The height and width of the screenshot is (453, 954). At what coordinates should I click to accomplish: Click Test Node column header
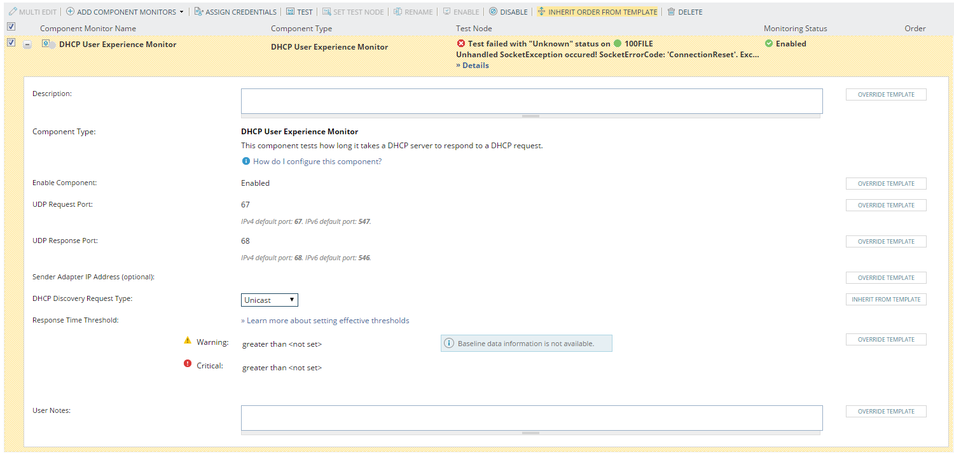474,29
